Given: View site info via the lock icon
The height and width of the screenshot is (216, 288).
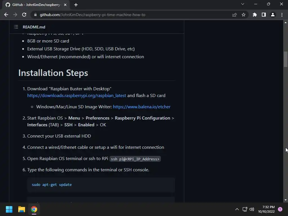Looking at the screenshot, I should pos(35,15).
